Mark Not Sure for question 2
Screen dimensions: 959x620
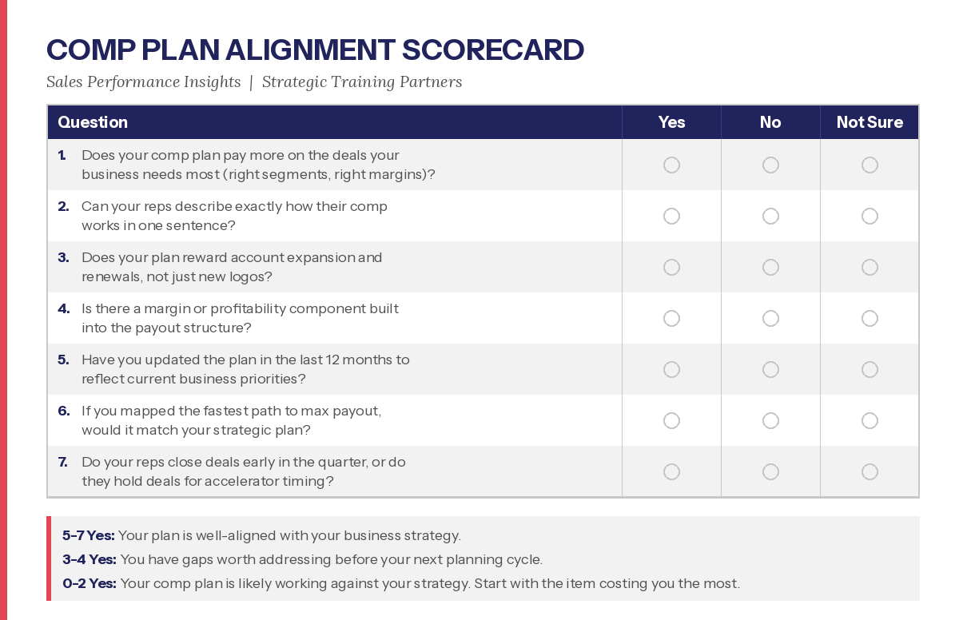pyautogui.click(x=869, y=216)
